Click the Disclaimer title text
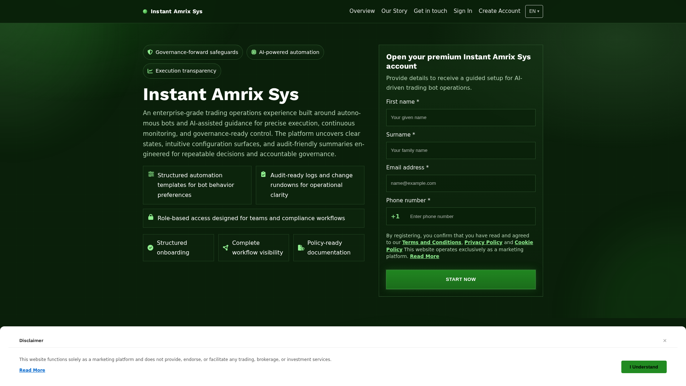 pyautogui.click(x=31, y=341)
